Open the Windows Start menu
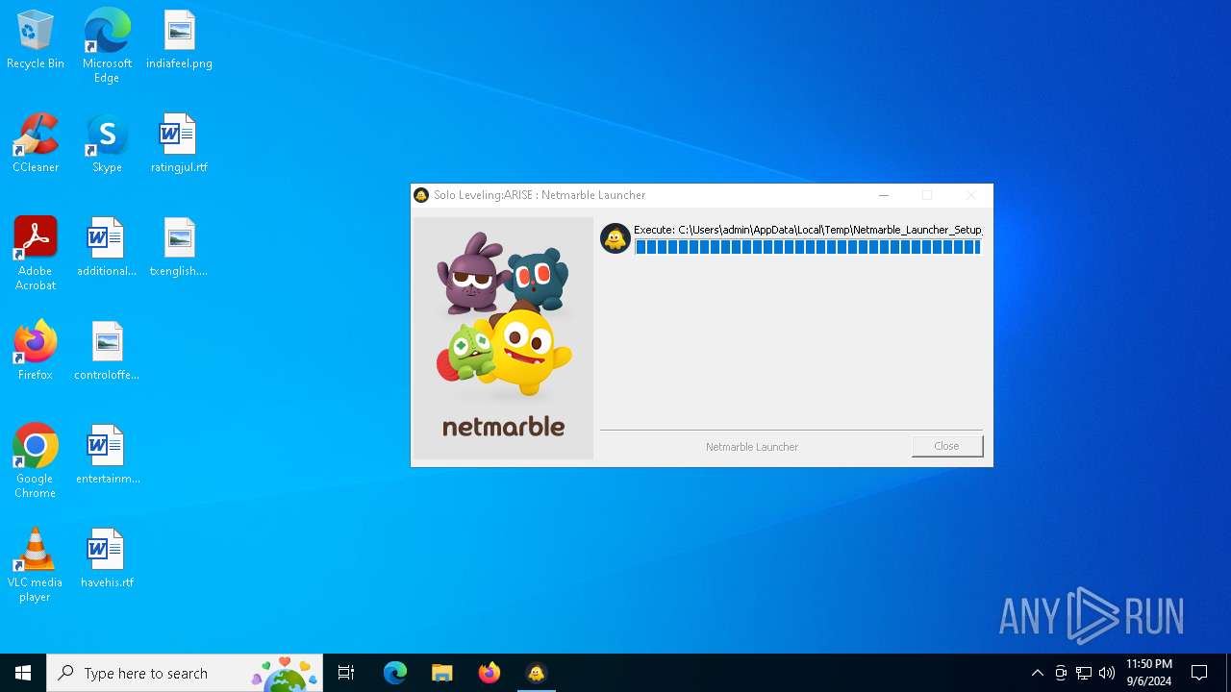The width and height of the screenshot is (1231, 692). (x=23, y=673)
